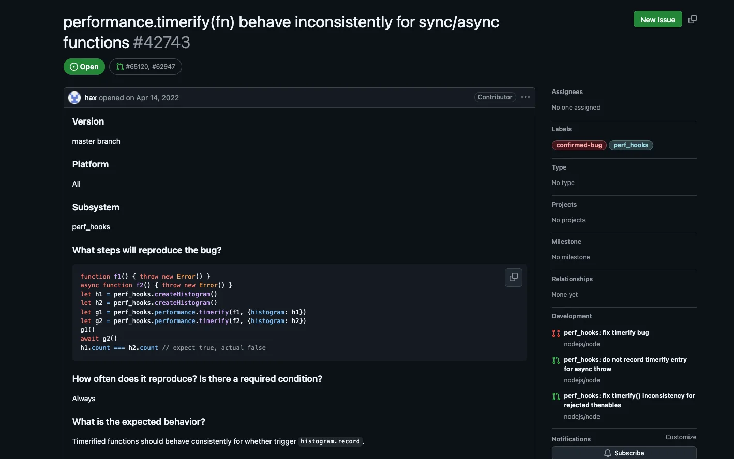This screenshot has height=459, width=734.
Task: Click the Milestone sidebar heading
Action: pyautogui.click(x=566, y=242)
